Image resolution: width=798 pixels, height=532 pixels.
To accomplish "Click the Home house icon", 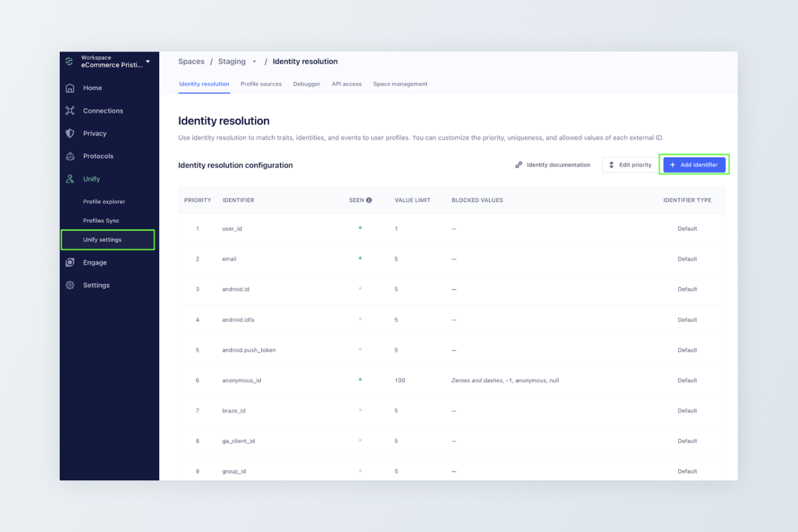I will coord(70,88).
